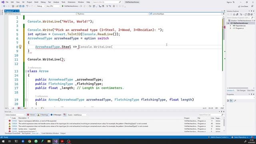
Task: Click the '1 reference' CodeLens link
Action: (x=42, y=96)
